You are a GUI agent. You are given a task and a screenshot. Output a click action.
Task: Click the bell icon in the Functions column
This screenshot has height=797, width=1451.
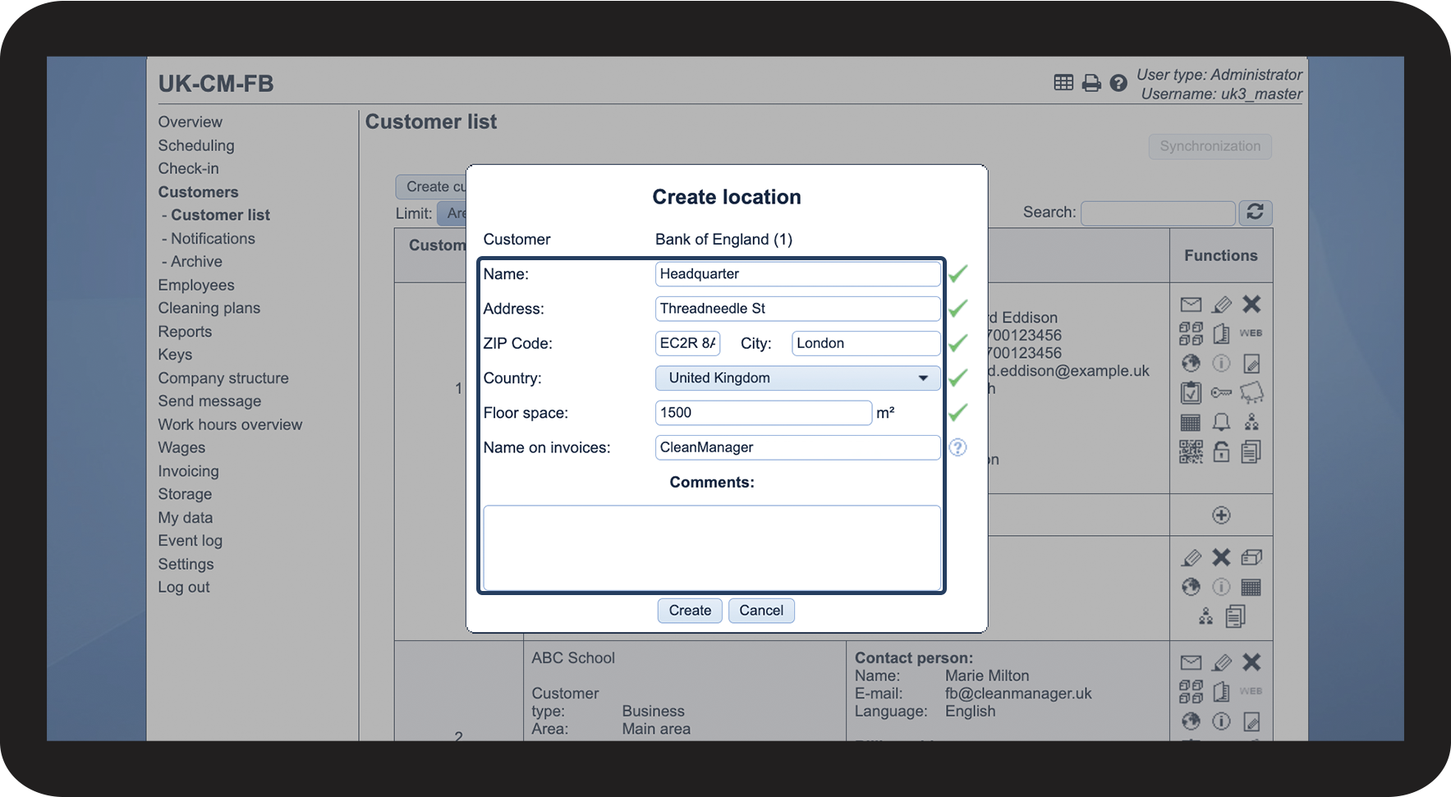pos(1221,422)
